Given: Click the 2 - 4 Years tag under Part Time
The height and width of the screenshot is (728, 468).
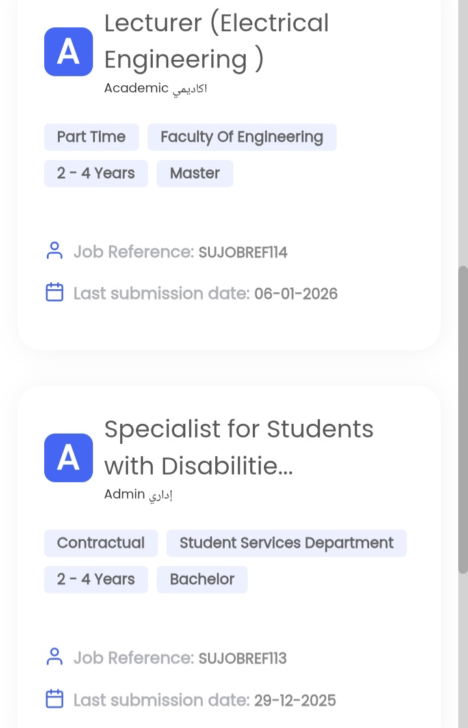Looking at the screenshot, I should coord(96,174).
